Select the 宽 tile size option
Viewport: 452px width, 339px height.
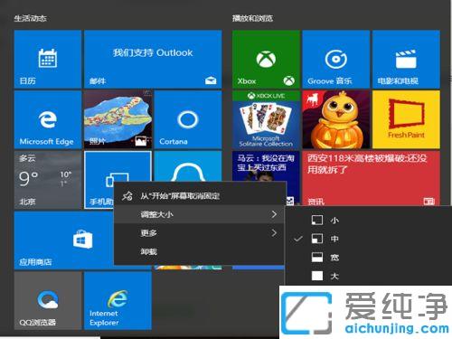(x=368, y=258)
